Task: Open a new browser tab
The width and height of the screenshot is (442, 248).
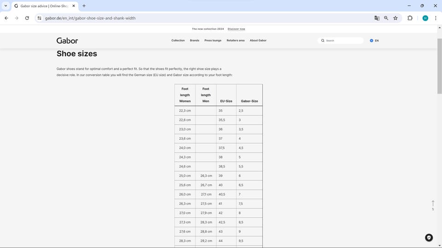Action: tap(84, 6)
